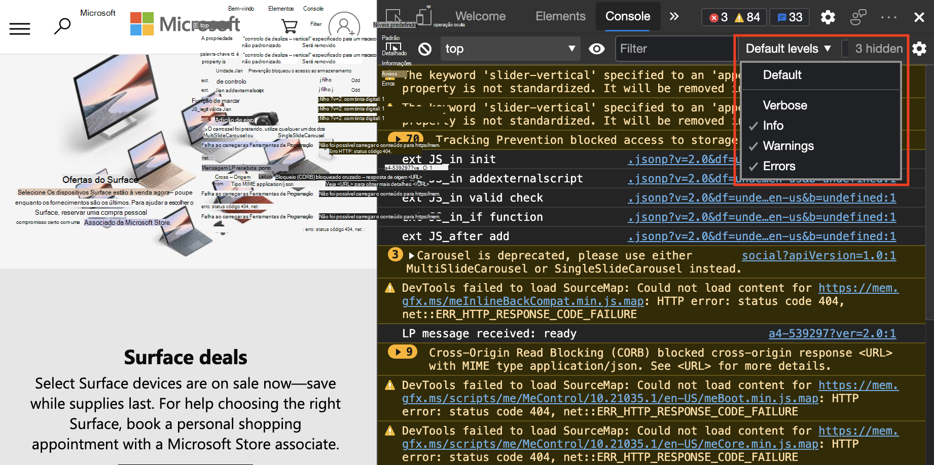Image resolution: width=934 pixels, height=465 pixels.
Task: Click the send feedback icon in DevTools
Action: 858,17
